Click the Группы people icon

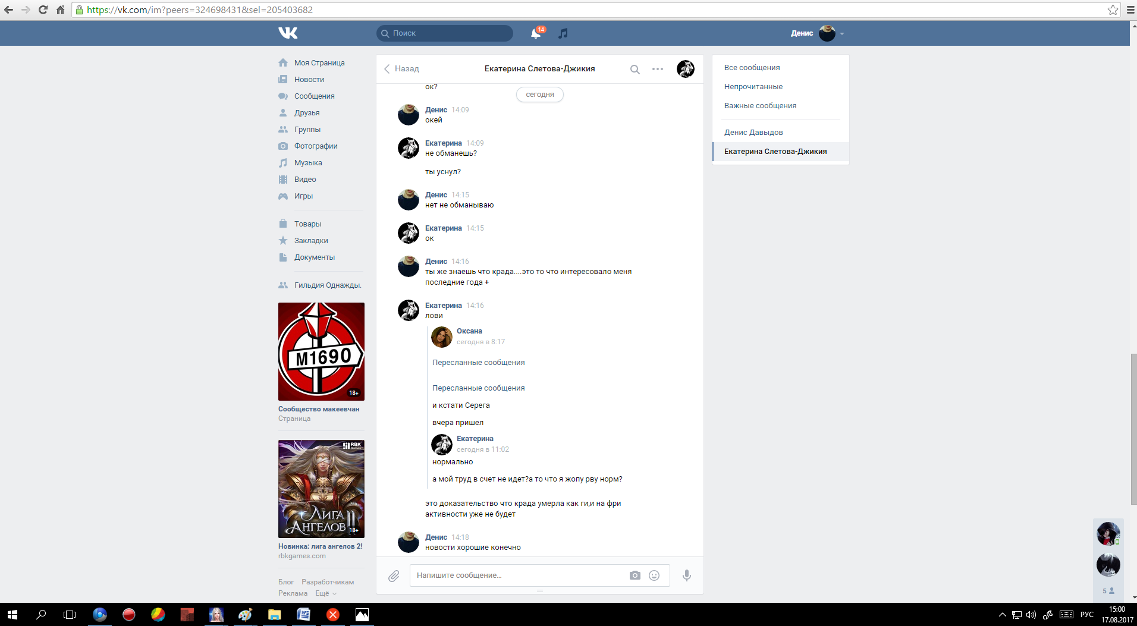(283, 130)
